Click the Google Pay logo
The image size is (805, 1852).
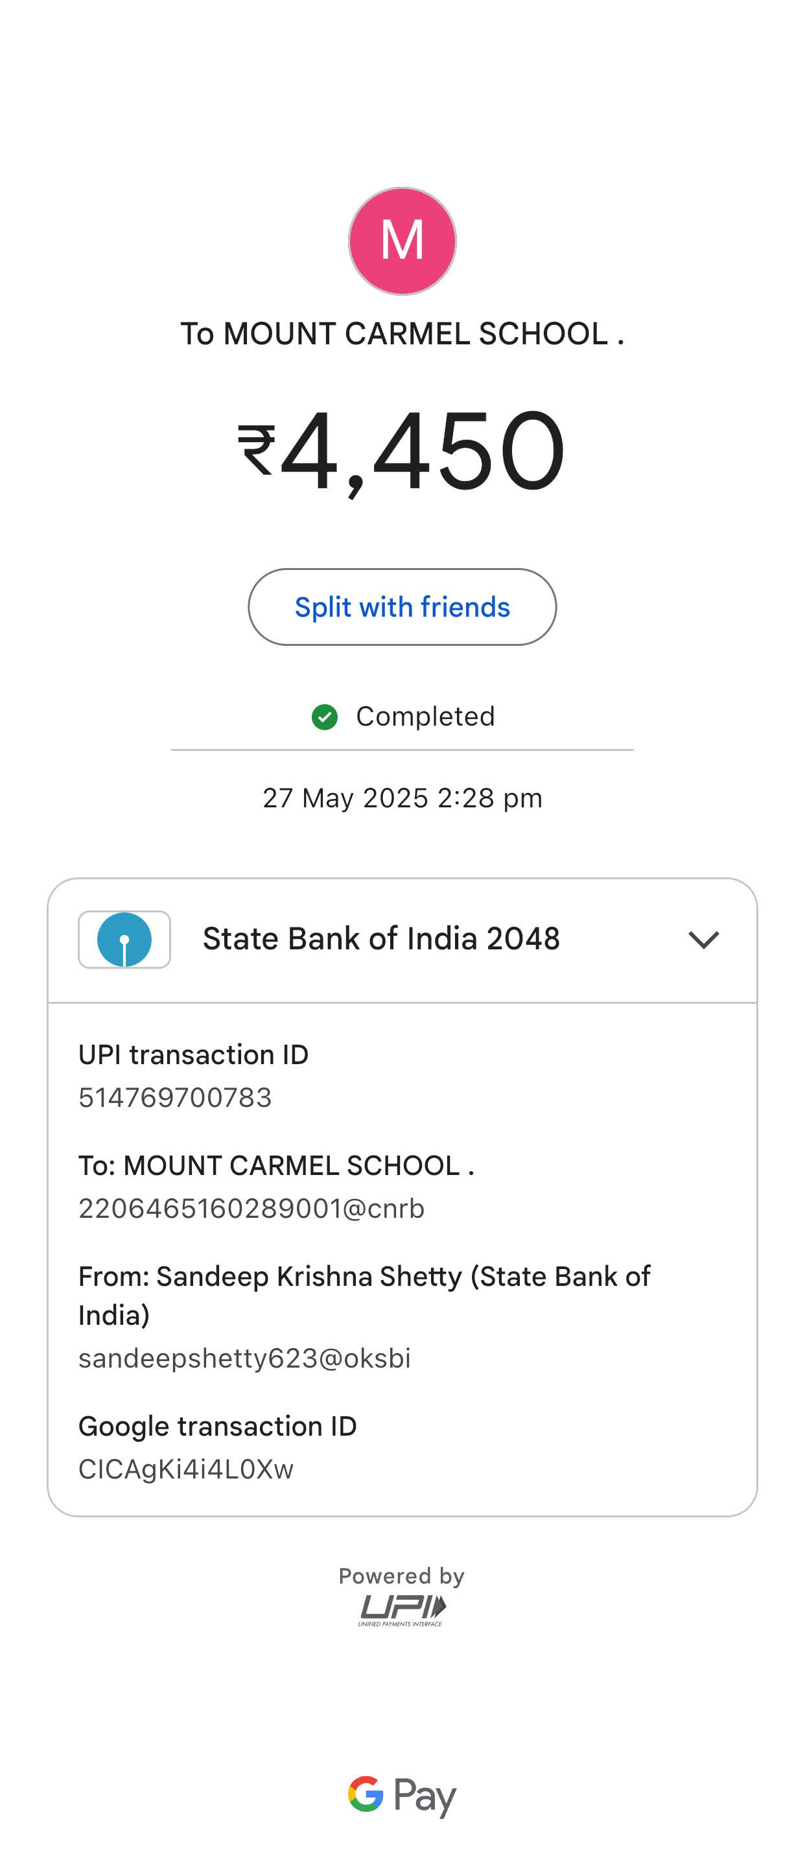pos(402,1795)
